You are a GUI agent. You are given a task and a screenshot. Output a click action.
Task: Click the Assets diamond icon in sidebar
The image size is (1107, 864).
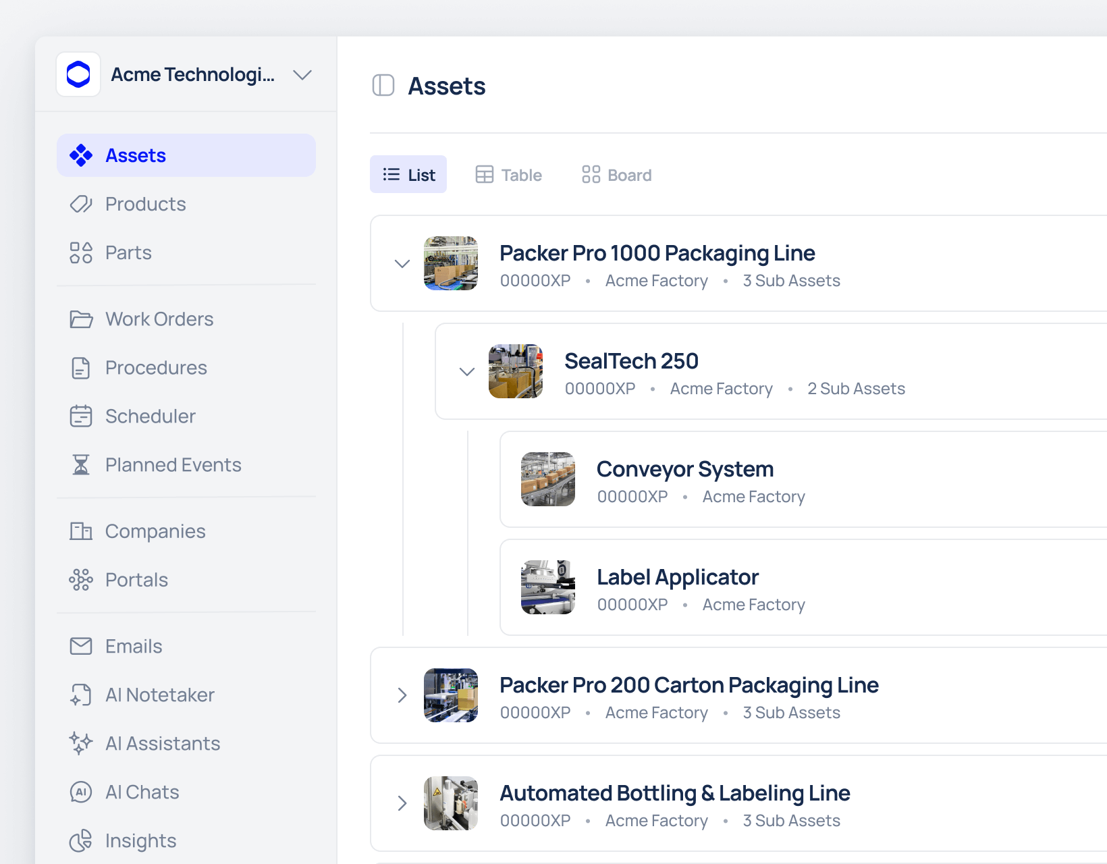[81, 155]
